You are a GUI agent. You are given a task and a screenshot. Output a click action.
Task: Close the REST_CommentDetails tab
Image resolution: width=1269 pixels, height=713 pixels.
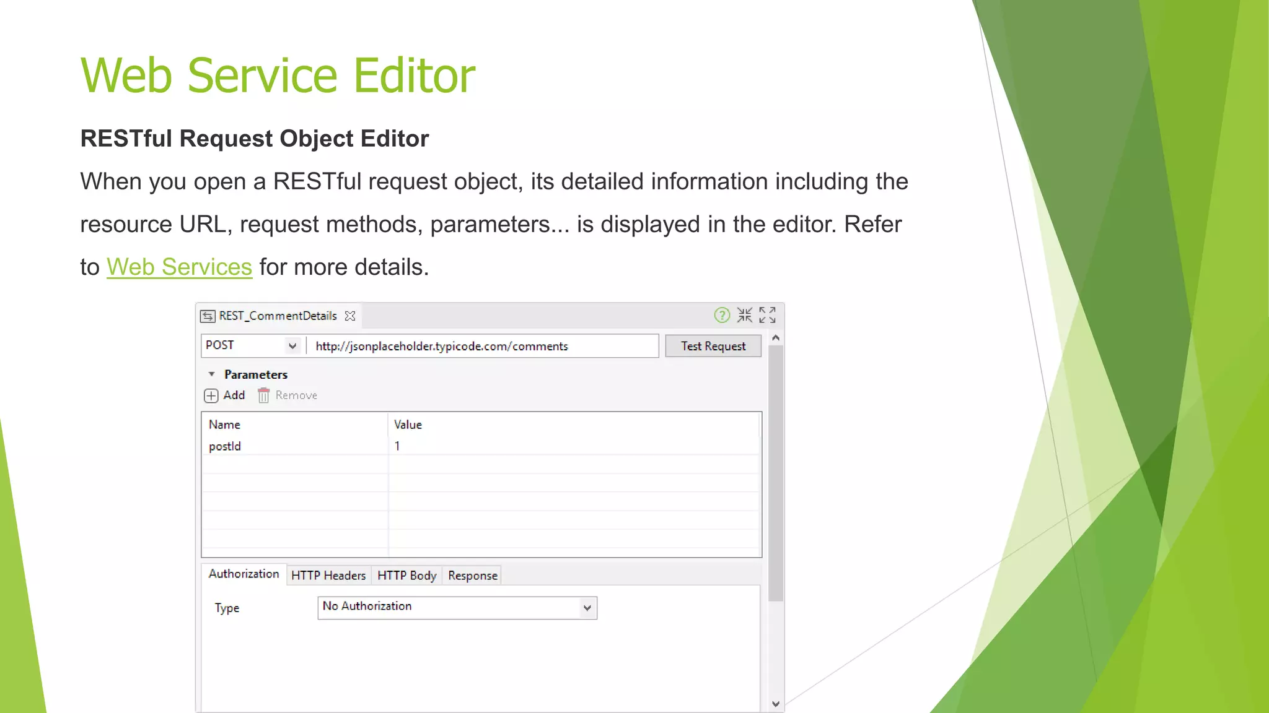pos(350,316)
